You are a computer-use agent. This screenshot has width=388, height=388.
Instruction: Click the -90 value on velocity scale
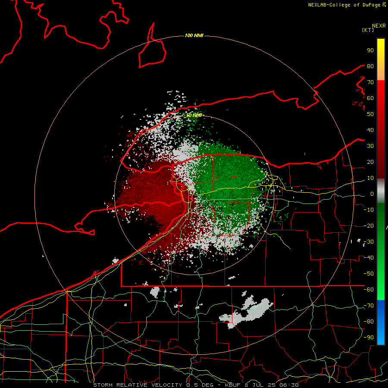(369, 338)
